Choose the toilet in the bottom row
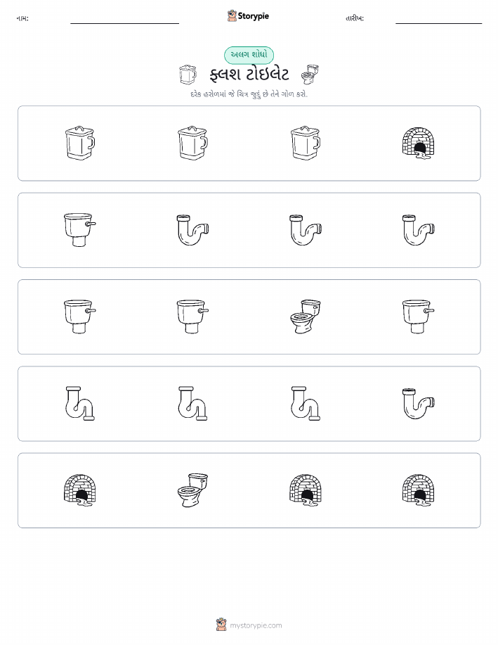 (x=192, y=490)
